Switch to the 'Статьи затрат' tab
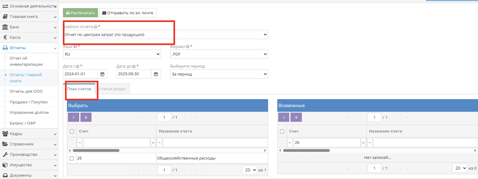 [112, 89]
